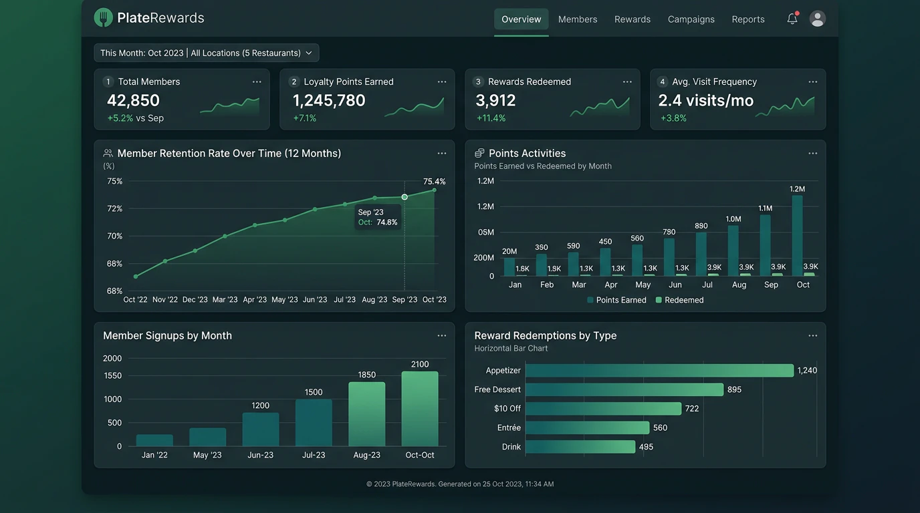
Task: Open the Campaigns tab
Action: click(691, 19)
